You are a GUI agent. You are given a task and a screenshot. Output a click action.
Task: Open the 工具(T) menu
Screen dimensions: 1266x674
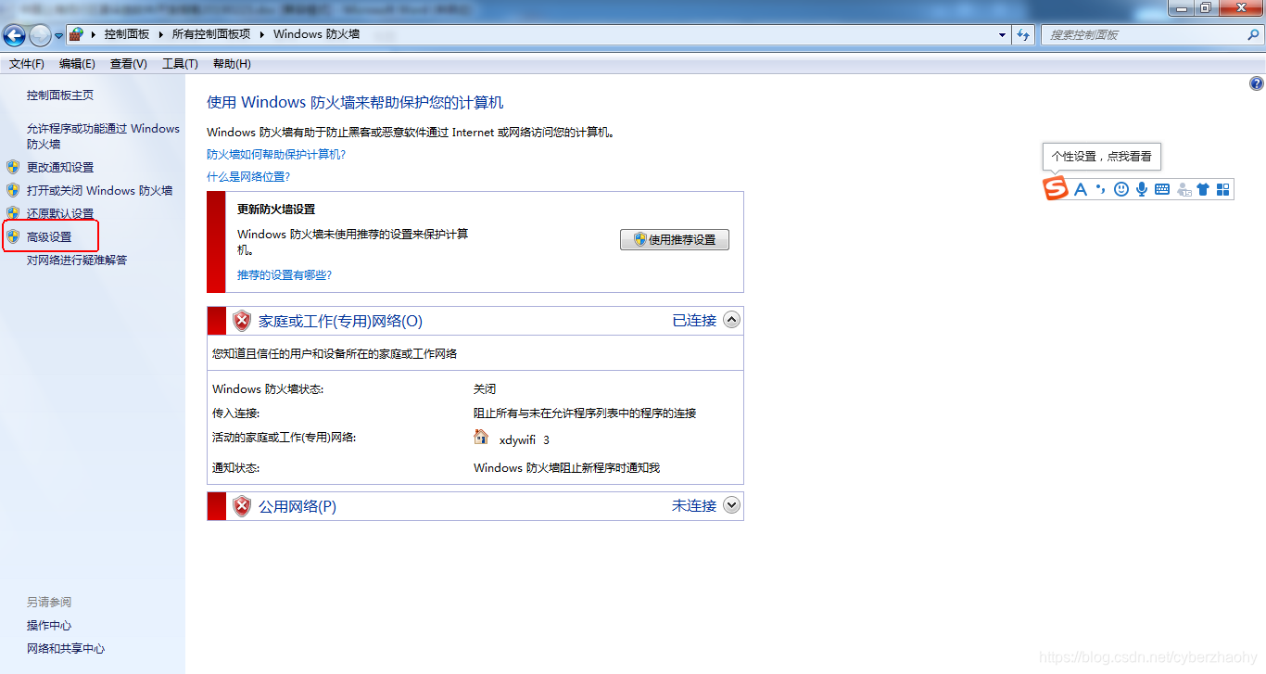(180, 64)
